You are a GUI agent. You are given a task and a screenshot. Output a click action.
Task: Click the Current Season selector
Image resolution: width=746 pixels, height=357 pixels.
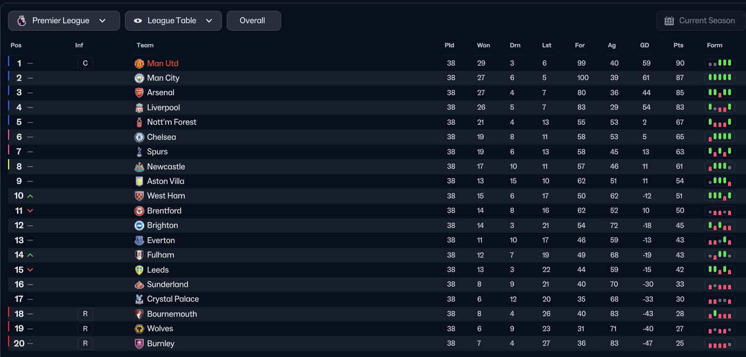(700, 21)
